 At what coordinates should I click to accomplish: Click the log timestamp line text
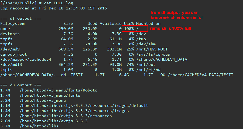pos(54,8)
